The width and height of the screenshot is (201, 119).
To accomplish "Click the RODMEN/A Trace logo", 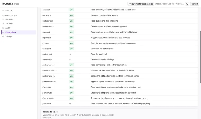I will click(x=11, y=4).
